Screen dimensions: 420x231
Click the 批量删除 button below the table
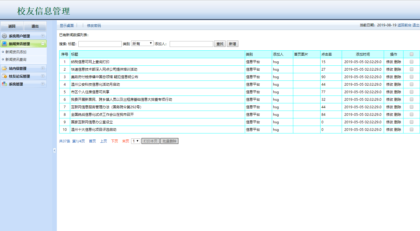click(169, 141)
